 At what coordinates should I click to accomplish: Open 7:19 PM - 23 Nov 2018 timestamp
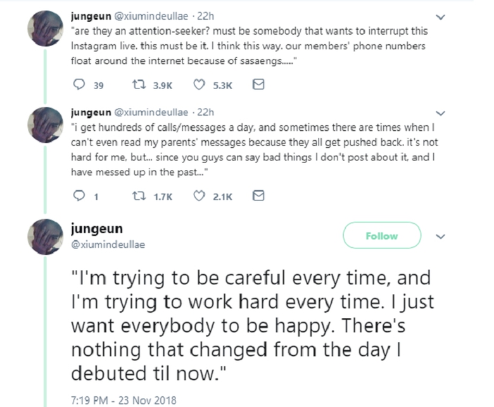123,399
